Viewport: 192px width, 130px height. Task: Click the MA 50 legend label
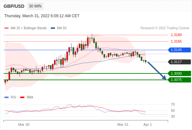pyautogui.click(x=62, y=28)
